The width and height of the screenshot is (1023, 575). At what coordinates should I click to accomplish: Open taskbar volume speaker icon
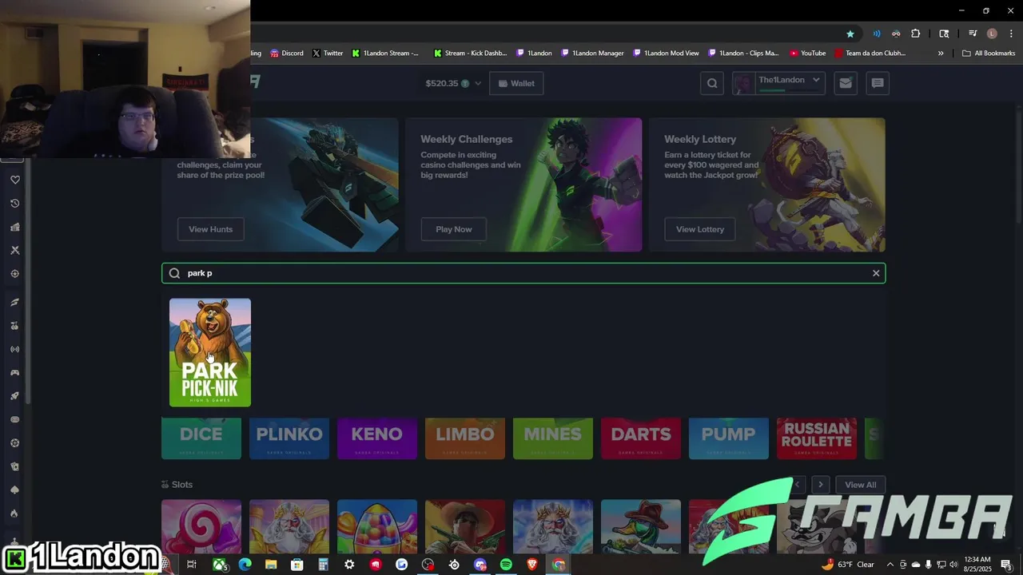click(953, 565)
